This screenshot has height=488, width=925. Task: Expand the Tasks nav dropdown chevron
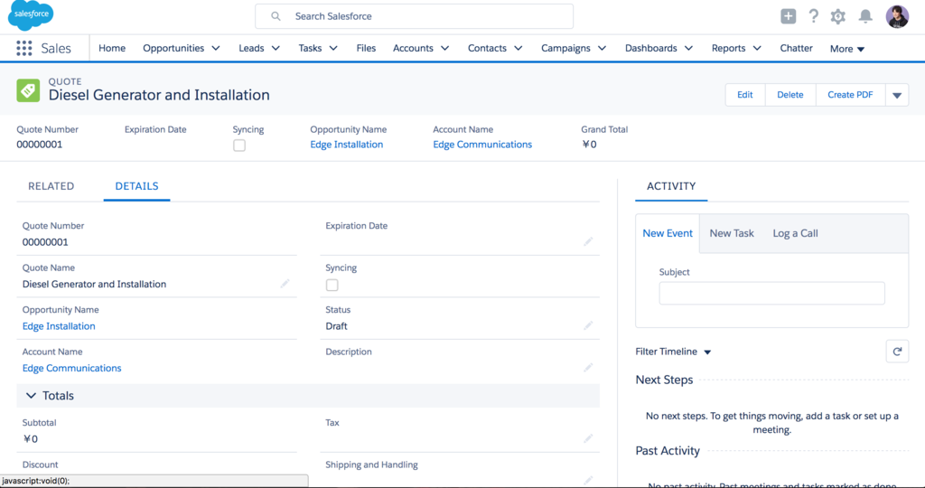click(x=333, y=49)
